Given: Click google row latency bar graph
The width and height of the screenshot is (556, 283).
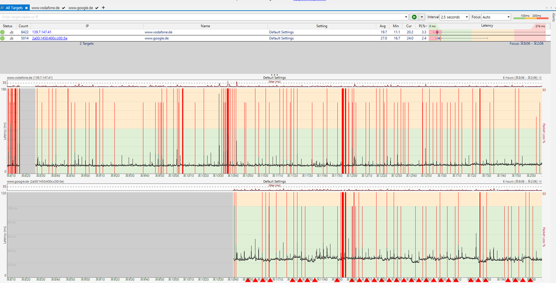Looking at the screenshot, I should 487,38.
